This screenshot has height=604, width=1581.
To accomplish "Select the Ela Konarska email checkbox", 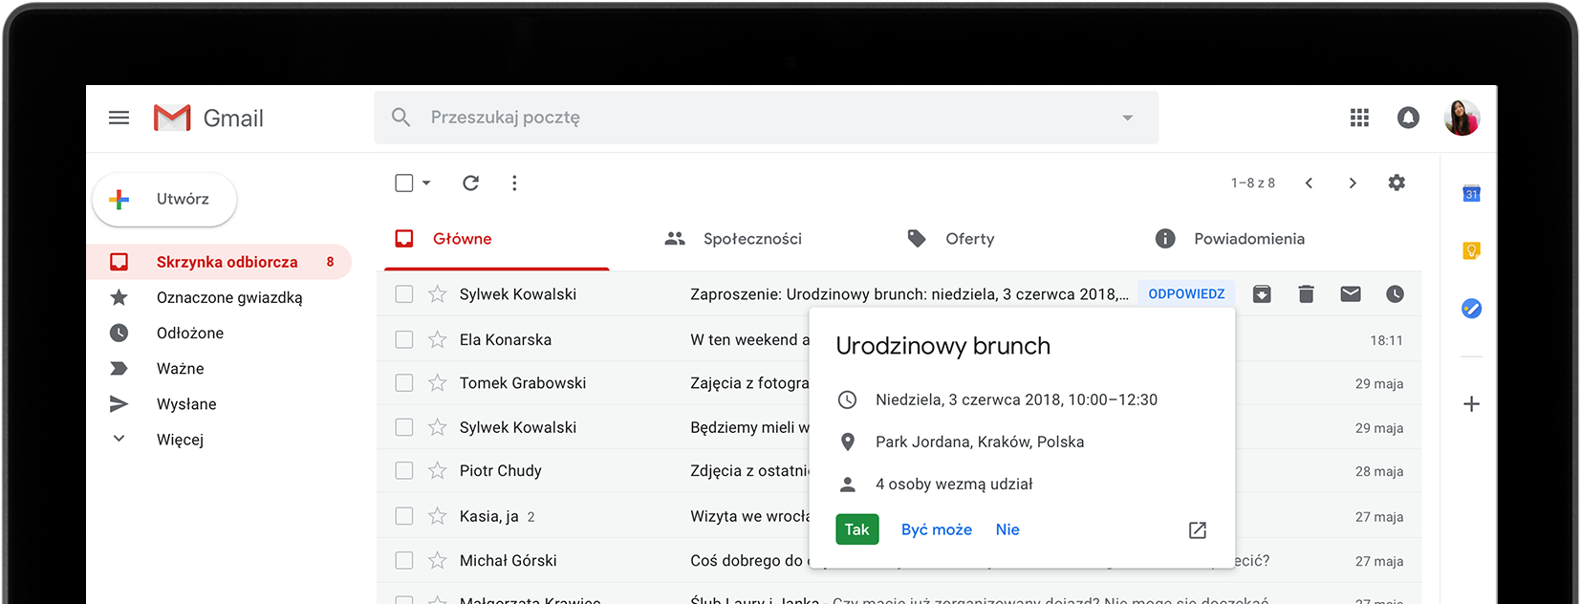I will tap(404, 339).
